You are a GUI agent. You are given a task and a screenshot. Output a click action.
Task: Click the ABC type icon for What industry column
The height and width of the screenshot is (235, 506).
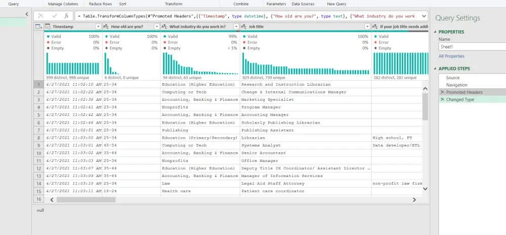pos(164,26)
